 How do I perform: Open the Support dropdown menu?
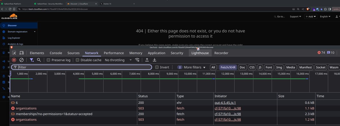click(x=296, y=17)
